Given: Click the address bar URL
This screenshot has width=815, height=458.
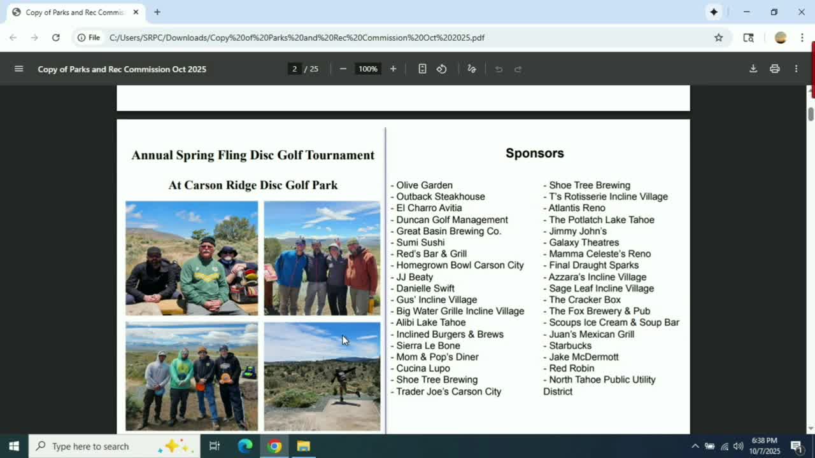Looking at the screenshot, I should (297, 38).
